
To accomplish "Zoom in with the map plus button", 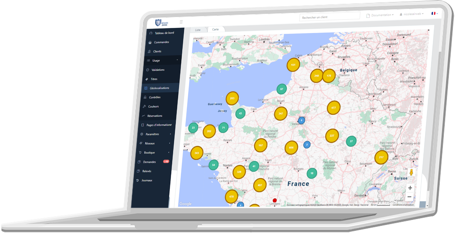I will (x=410, y=188).
